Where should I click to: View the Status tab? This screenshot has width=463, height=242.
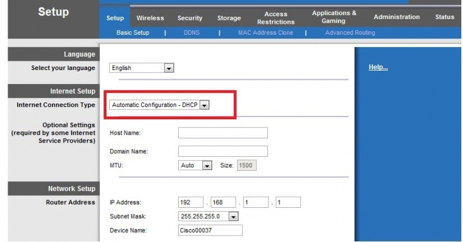coord(444,17)
